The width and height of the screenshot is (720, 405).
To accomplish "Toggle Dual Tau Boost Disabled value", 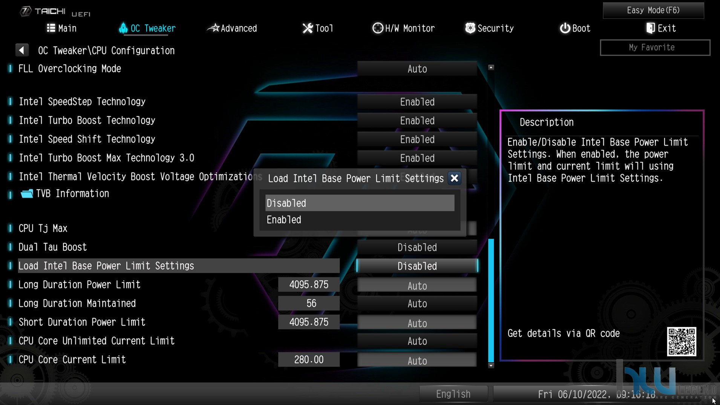I will click(x=417, y=247).
